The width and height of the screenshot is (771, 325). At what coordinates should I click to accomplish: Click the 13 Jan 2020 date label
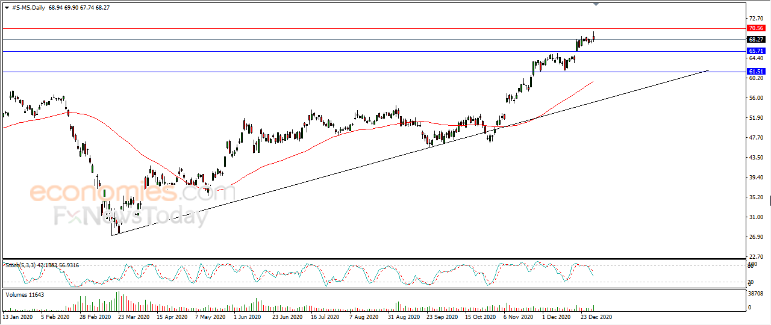pos(19,317)
